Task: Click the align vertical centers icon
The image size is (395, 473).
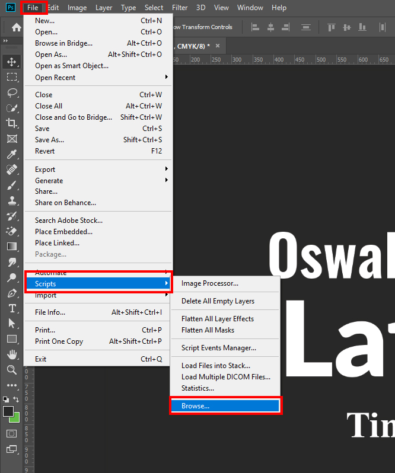Action: [347, 27]
